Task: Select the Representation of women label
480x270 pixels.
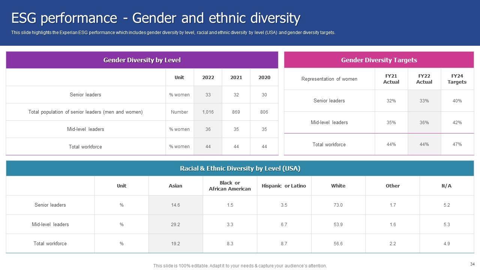Action: [x=329, y=79]
